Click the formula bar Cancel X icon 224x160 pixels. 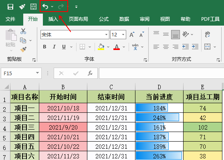tap(61, 73)
